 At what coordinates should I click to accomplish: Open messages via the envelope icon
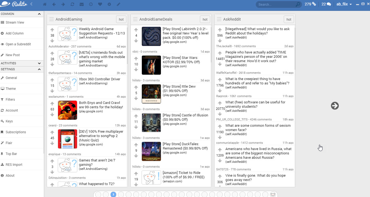(x=81, y=4)
